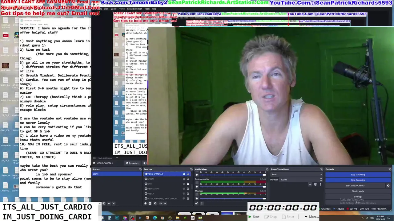
Task: Open source properties gear in Sources toolbar
Action: click(155, 203)
